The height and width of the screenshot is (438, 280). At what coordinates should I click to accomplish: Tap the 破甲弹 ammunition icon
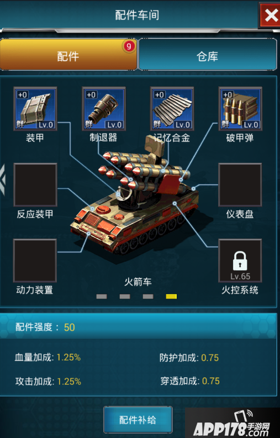[x=240, y=109]
